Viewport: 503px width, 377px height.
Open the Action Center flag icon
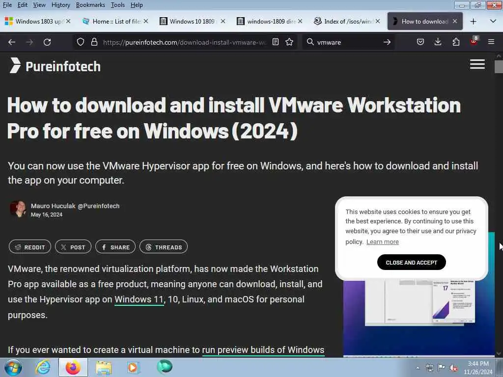pyautogui.click(x=442, y=368)
